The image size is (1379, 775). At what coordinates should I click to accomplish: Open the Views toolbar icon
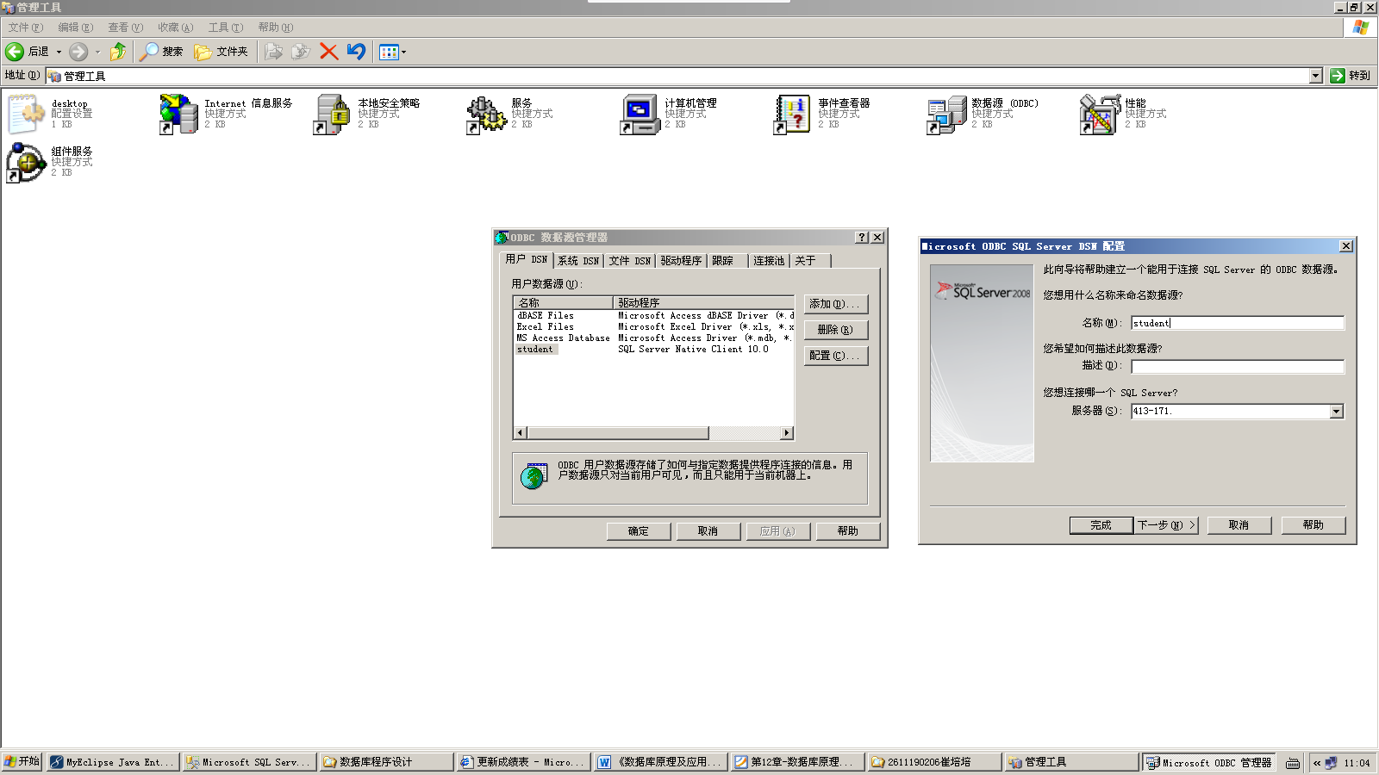point(389,52)
